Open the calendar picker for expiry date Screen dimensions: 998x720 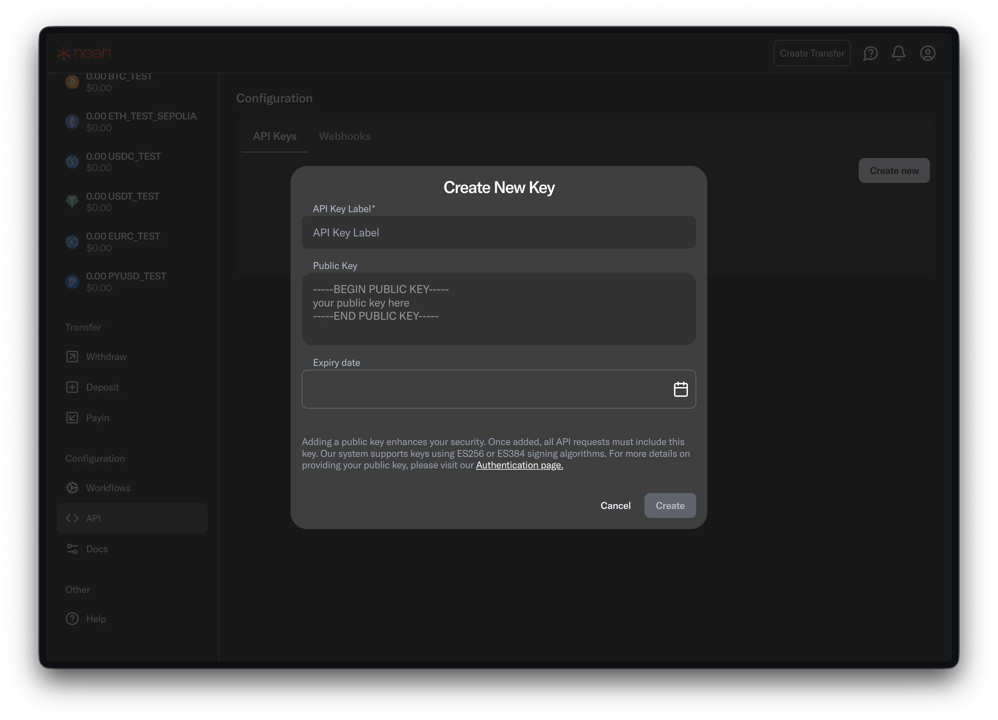(x=681, y=389)
